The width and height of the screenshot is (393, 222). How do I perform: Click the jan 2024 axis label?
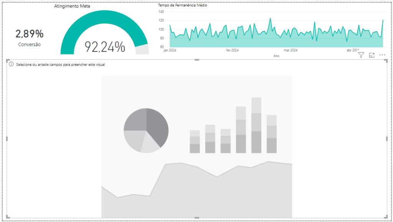coord(170,50)
